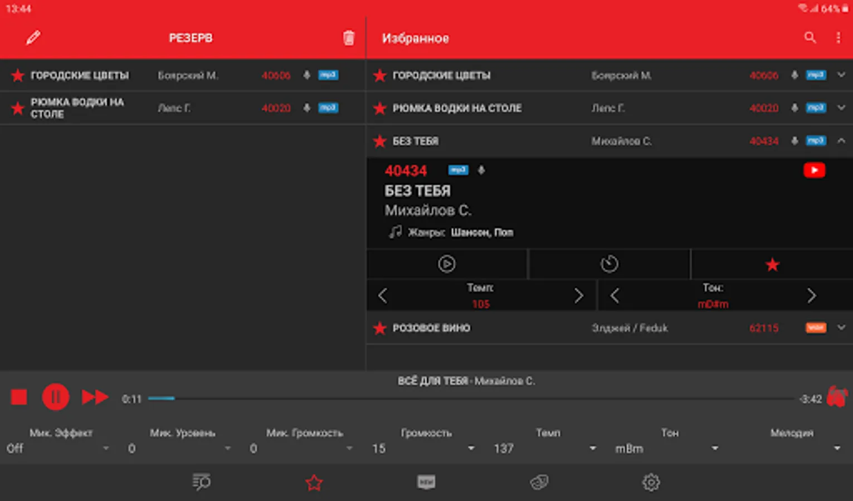Screen dimensions: 853x501
Task: Unfavorite Розовое вино using its star
Action: tap(380, 328)
